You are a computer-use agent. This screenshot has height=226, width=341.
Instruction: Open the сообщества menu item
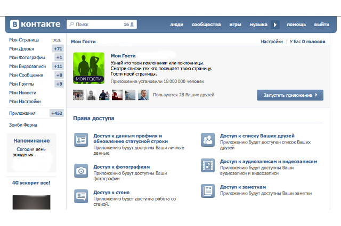pos(206,24)
